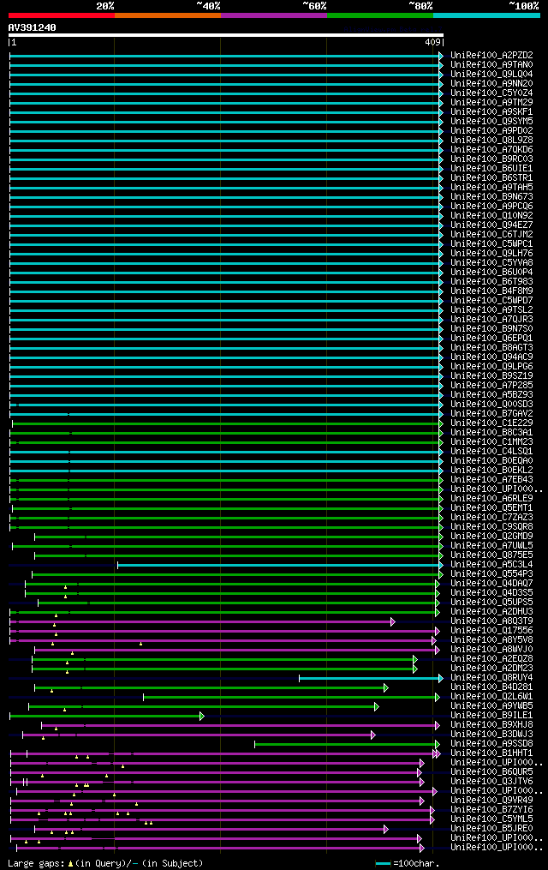Open hit UniRef100_A9TAN0
This screenshot has height=870, width=548.
click(x=491, y=65)
